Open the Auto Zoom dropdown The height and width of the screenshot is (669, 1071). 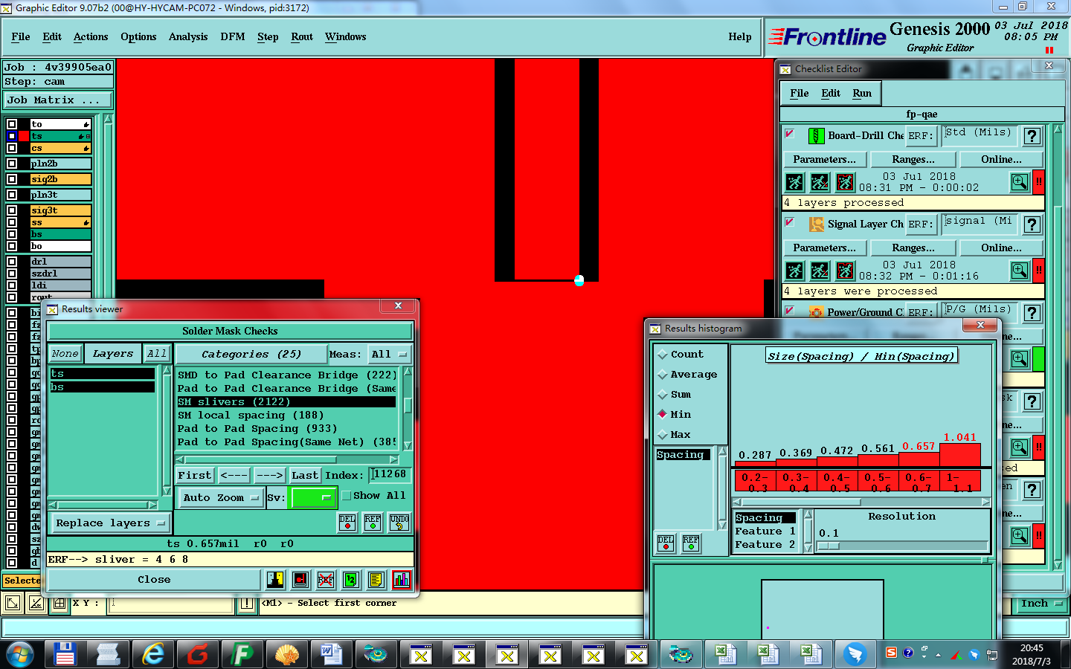pos(221,497)
